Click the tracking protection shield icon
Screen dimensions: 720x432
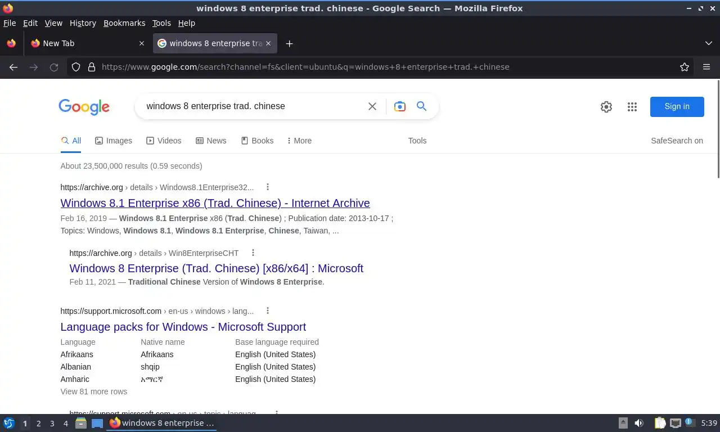click(x=76, y=67)
